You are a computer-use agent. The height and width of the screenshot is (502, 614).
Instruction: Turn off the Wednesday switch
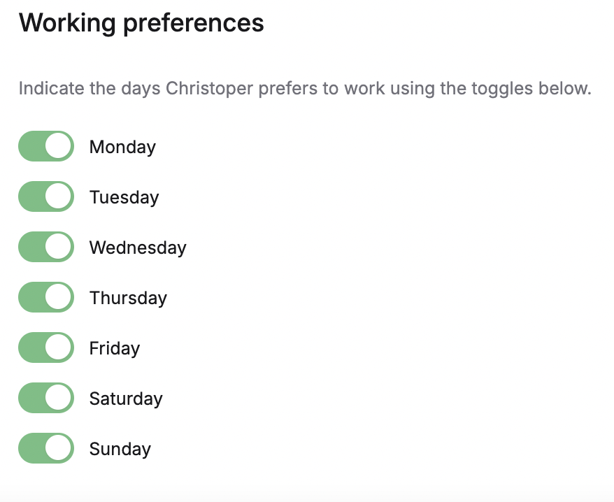point(45,247)
